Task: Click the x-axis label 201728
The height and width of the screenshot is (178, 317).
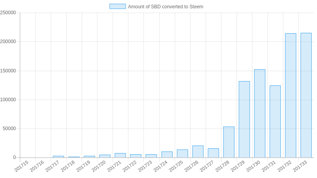Action: (223, 166)
